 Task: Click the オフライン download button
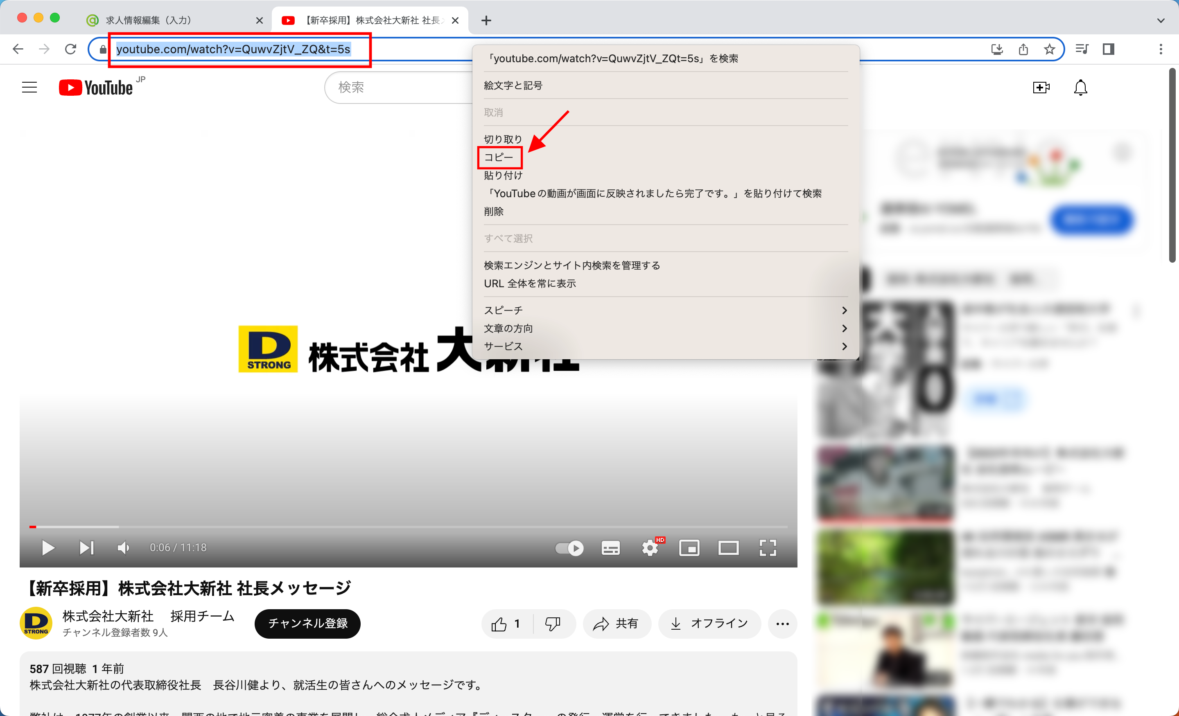click(709, 624)
